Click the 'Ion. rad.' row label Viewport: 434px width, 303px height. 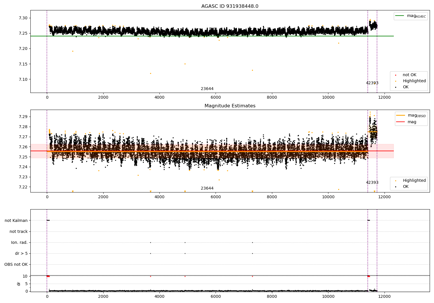(19, 242)
